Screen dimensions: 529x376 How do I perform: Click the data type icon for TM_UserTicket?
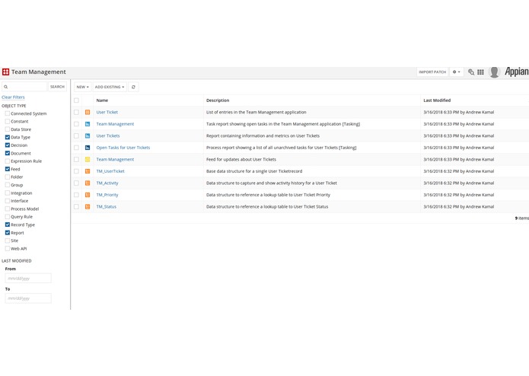tap(88, 171)
